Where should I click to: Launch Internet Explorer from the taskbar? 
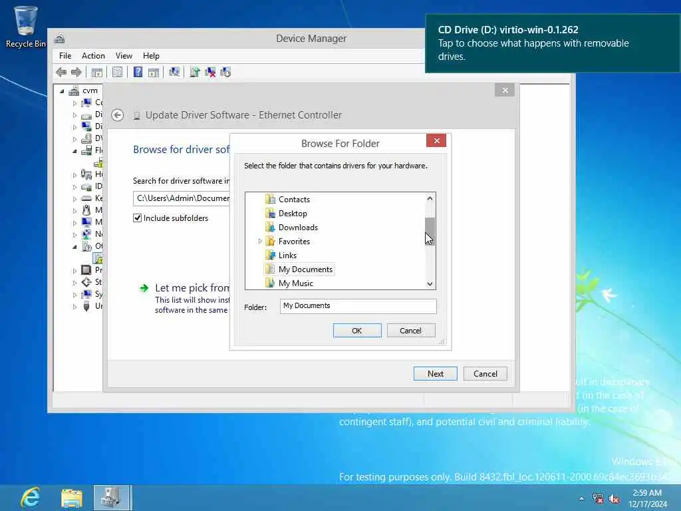tap(31, 498)
